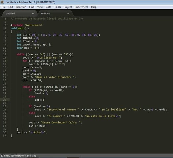
Task: Click 'int INICIO = 0;' line
Action: pos(28,38)
